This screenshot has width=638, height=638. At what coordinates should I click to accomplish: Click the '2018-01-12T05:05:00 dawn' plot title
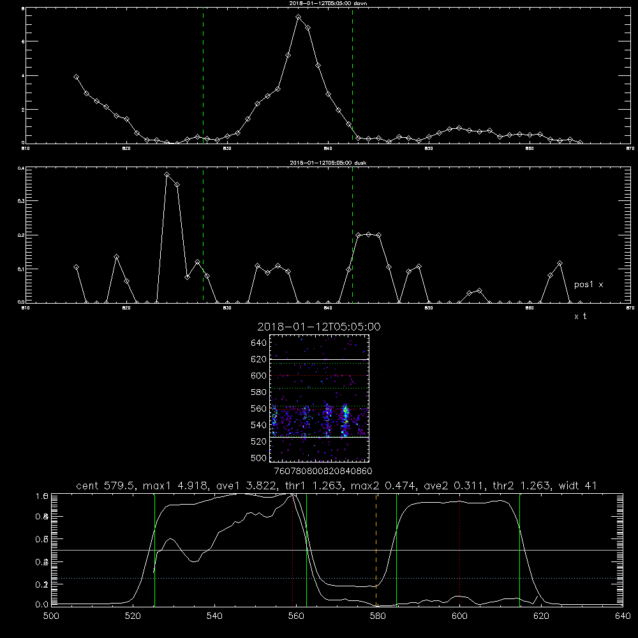click(x=328, y=3)
